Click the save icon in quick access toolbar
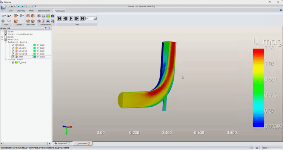Image resolution: width=283 pixels, height=150 pixels. (x=12, y=6)
